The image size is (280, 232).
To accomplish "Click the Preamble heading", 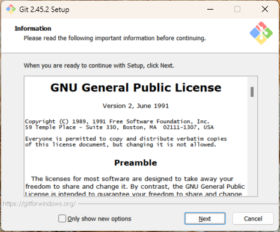I will (x=136, y=163).
